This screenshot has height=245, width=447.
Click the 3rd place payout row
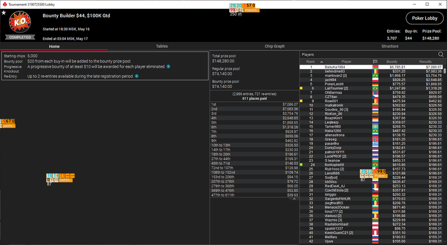[x=254, y=114]
